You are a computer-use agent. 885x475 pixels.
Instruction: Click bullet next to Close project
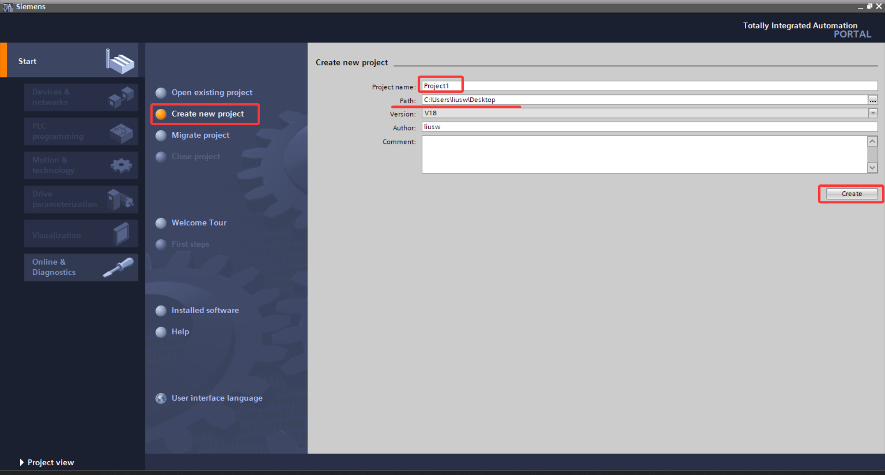tap(161, 157)
